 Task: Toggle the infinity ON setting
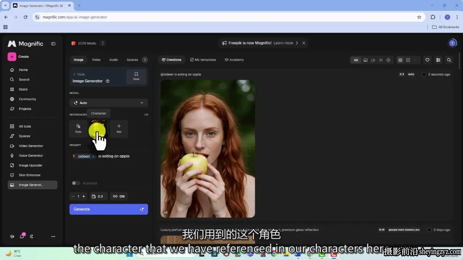click(119, 196)
